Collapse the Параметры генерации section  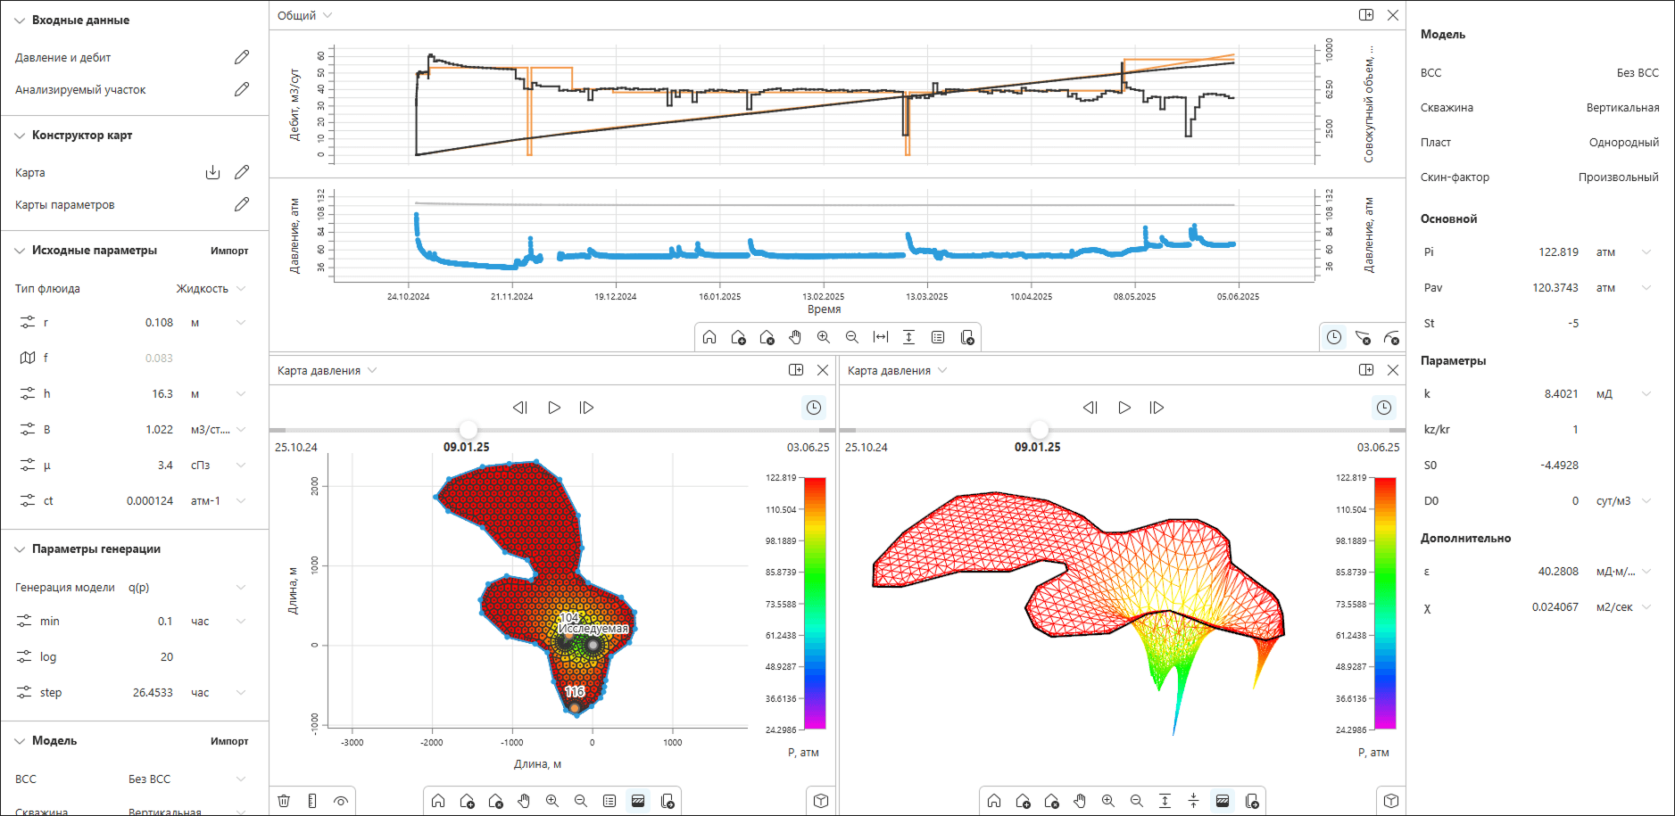(20, 549)
